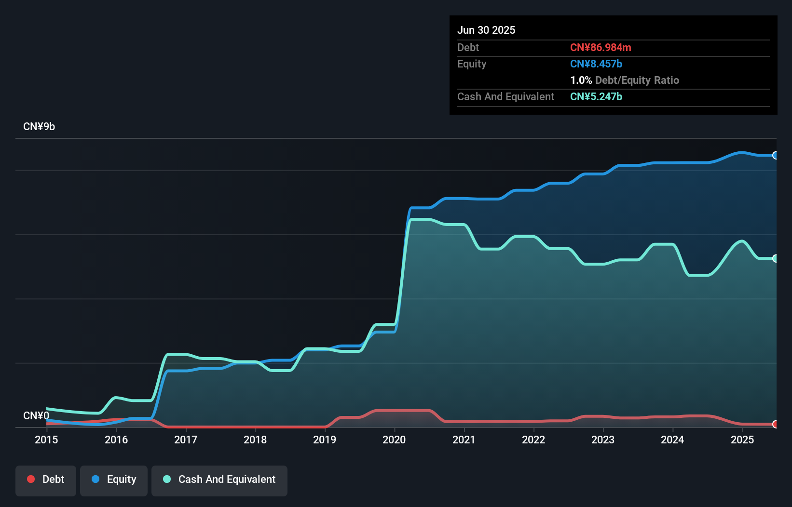This screenshot has height=507, width=792.
Task: Click the red Debt value CN¥86.984m
Action: (x=601, y=48)
